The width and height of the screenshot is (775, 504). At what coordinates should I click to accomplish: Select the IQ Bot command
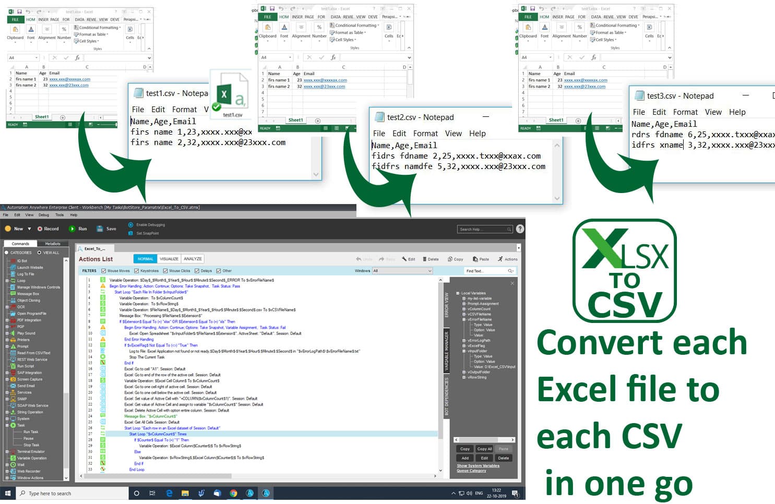click(19, 261)
